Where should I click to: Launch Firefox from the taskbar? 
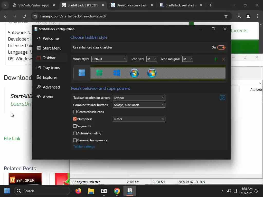coord(78,191)
